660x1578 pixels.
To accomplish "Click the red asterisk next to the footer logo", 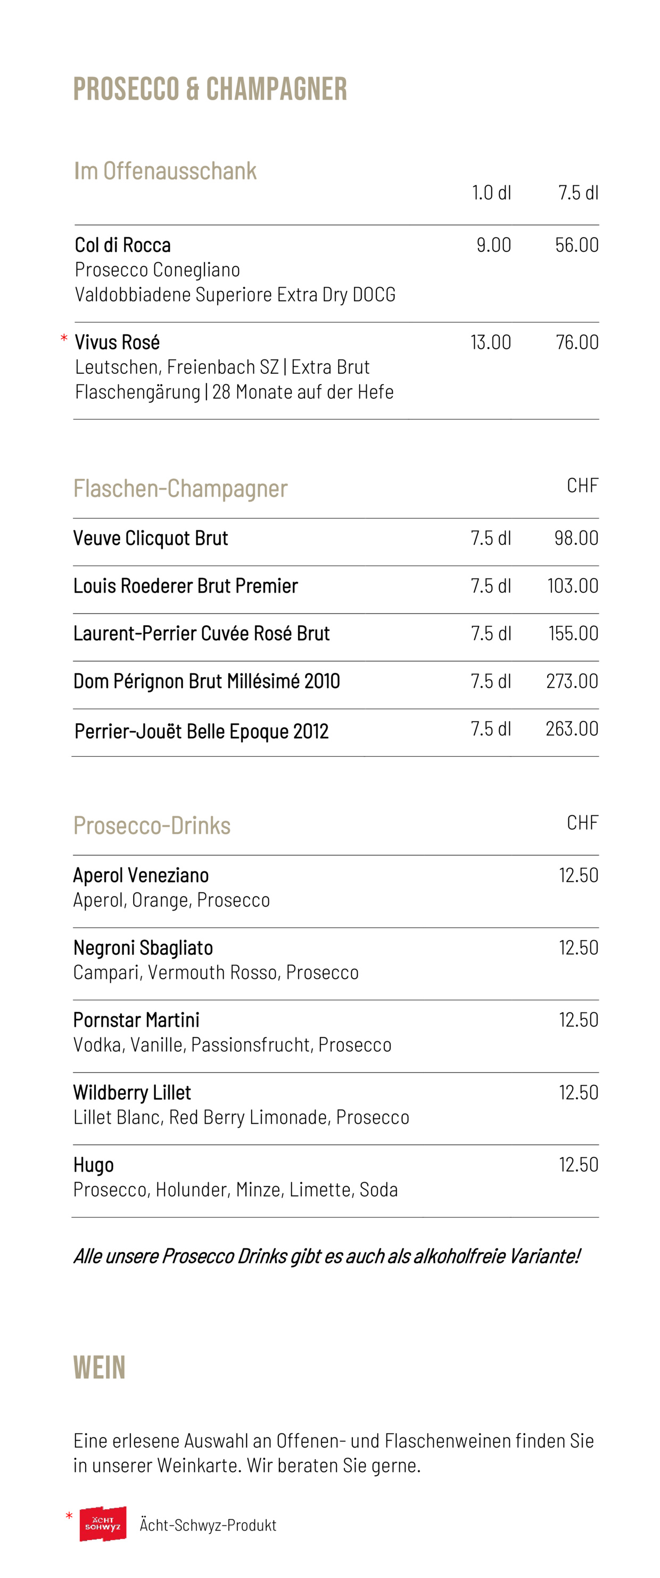I will tap(69, 1516).
